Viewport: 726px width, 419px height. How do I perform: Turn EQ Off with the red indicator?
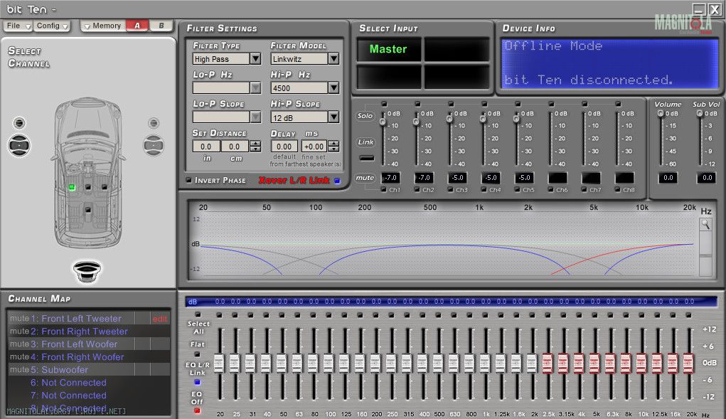click(x=197, y=410)
